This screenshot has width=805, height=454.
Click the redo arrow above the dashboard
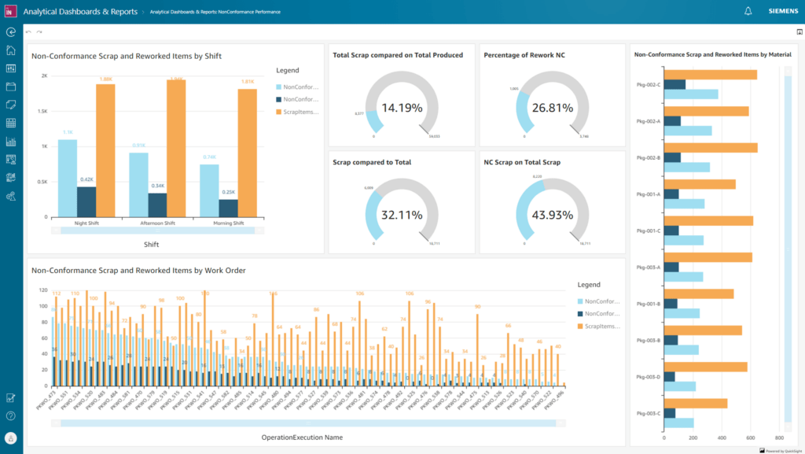pyautogui.click(x=39, y=31)
